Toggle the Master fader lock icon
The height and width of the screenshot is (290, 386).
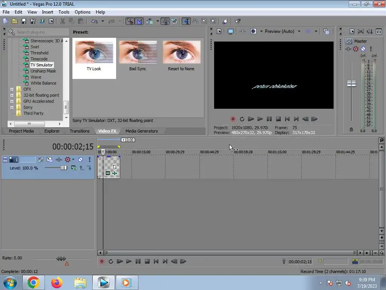(x=351, y=130)
